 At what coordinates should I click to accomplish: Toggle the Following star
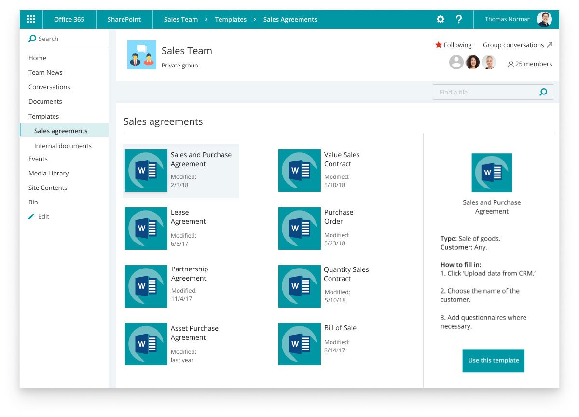438,45
